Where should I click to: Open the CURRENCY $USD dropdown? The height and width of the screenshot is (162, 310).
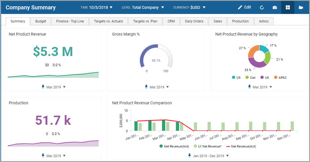point(189,7)
